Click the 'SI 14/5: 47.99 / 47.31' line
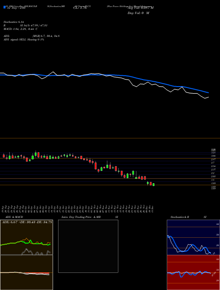This screenshot has width=220, height=290. pos(34,25)
